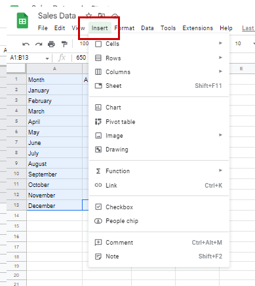Click the Sheet icon in menu
This screenshot has width=255, height=286.
(98, 86)
